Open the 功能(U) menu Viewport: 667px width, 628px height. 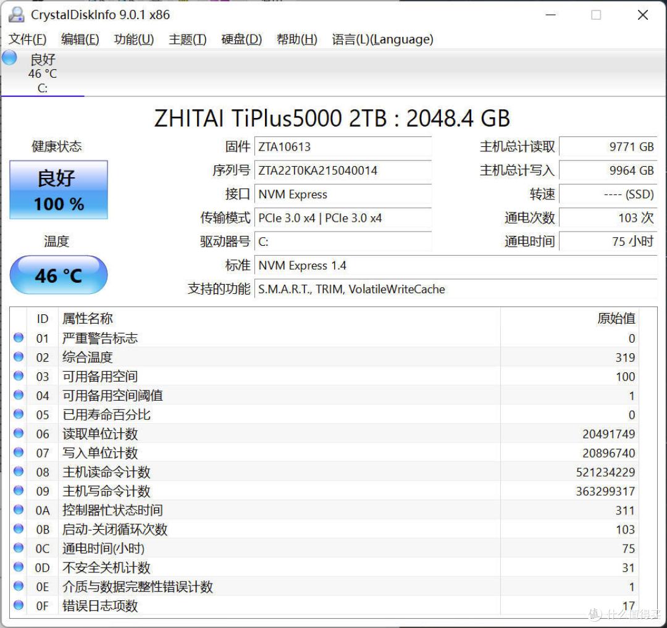tap(133, 39)
